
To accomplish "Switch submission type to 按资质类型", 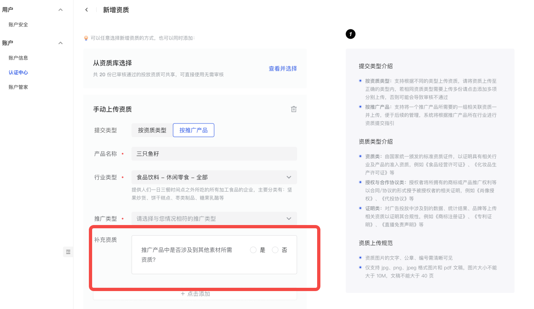I will pos(152,130).
